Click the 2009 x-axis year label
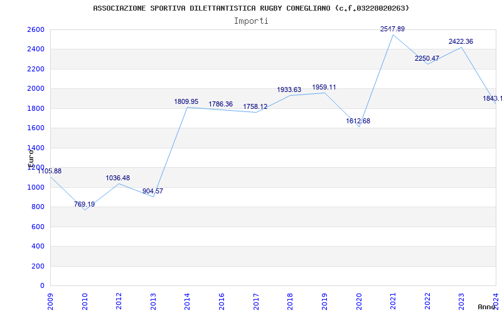The image size is (502, 313). tap(50, 302)
